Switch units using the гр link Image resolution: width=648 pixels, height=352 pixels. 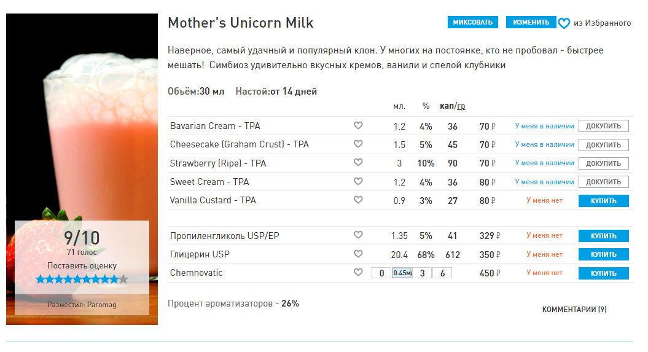(461, 106)
